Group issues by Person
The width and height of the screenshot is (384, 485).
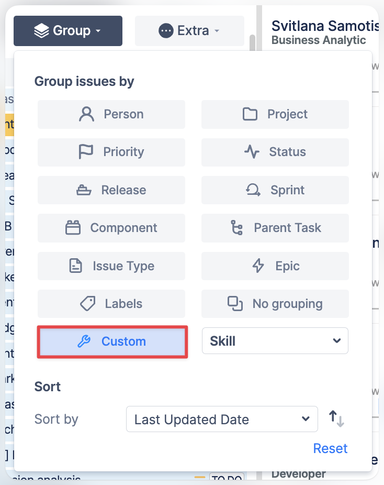(111, 114)
